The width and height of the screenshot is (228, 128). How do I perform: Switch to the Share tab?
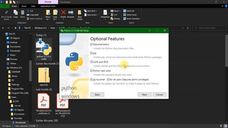(x=24, y=6)
